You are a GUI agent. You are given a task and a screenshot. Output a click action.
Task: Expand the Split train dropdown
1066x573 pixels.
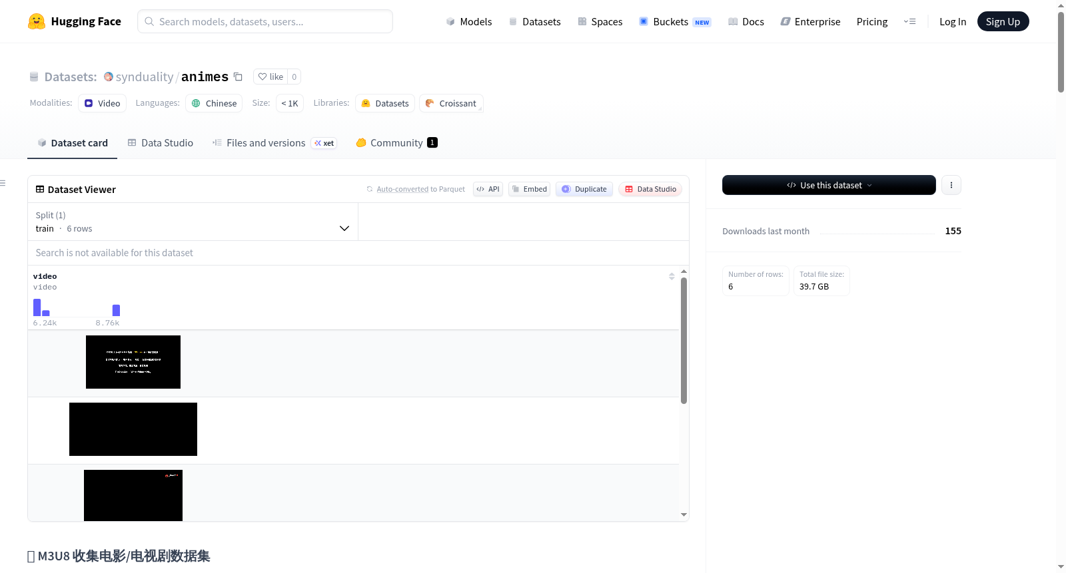[193, 222]
